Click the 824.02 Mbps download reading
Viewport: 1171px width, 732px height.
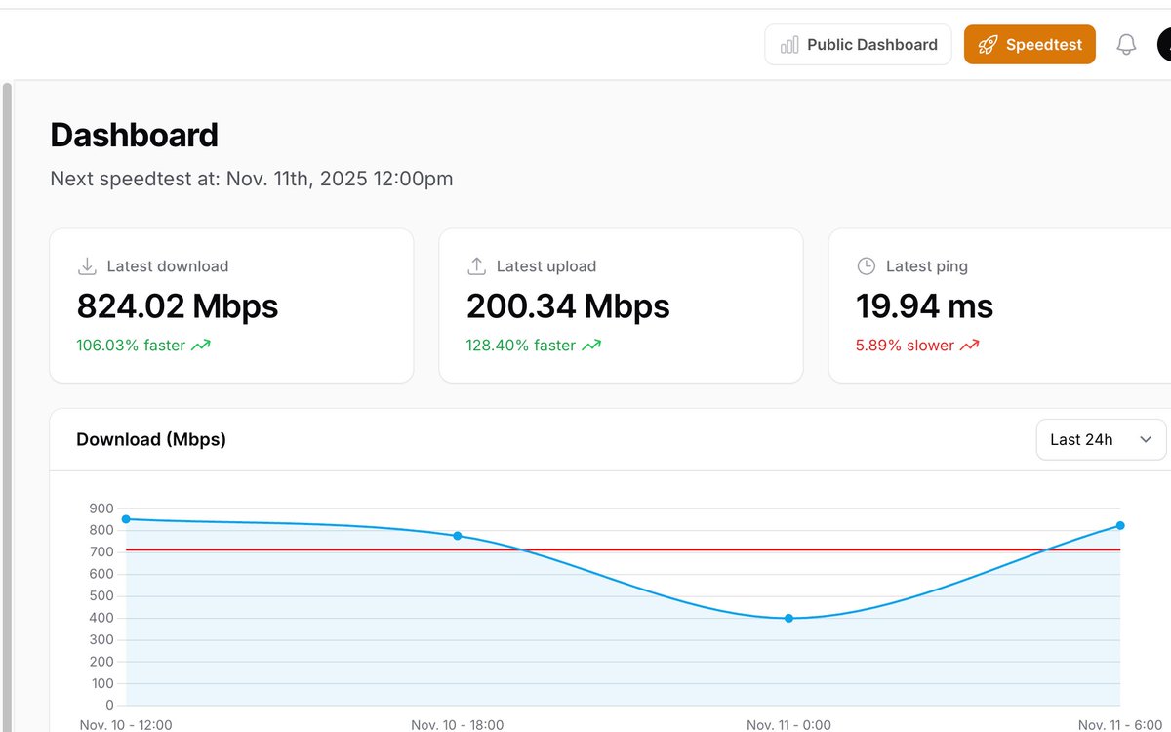(178, 306)
